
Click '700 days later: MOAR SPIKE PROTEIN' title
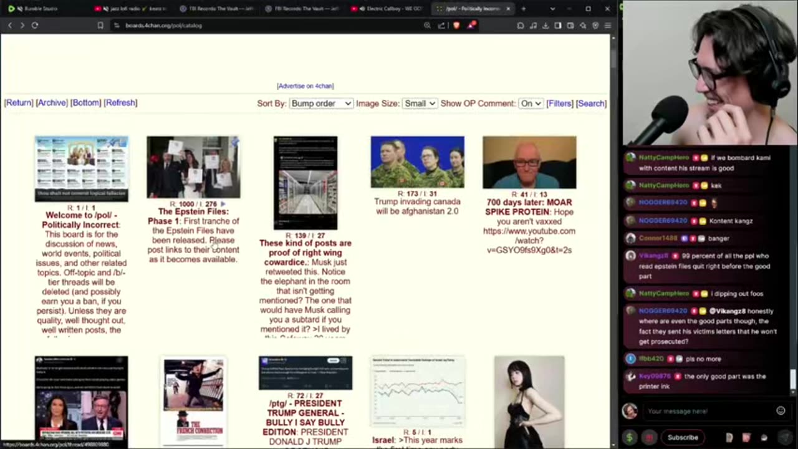tap(529, 207)
